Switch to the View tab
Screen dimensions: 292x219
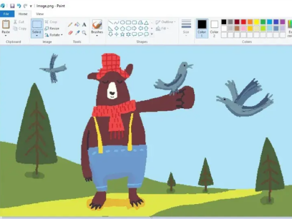coord(40,14)
